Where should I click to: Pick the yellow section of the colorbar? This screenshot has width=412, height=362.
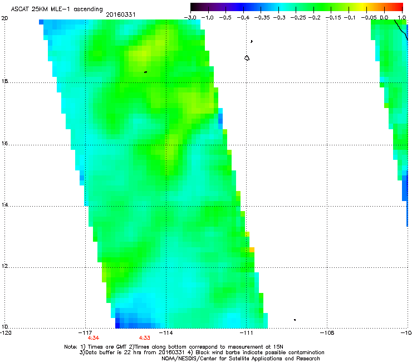(x=364, y=7)
